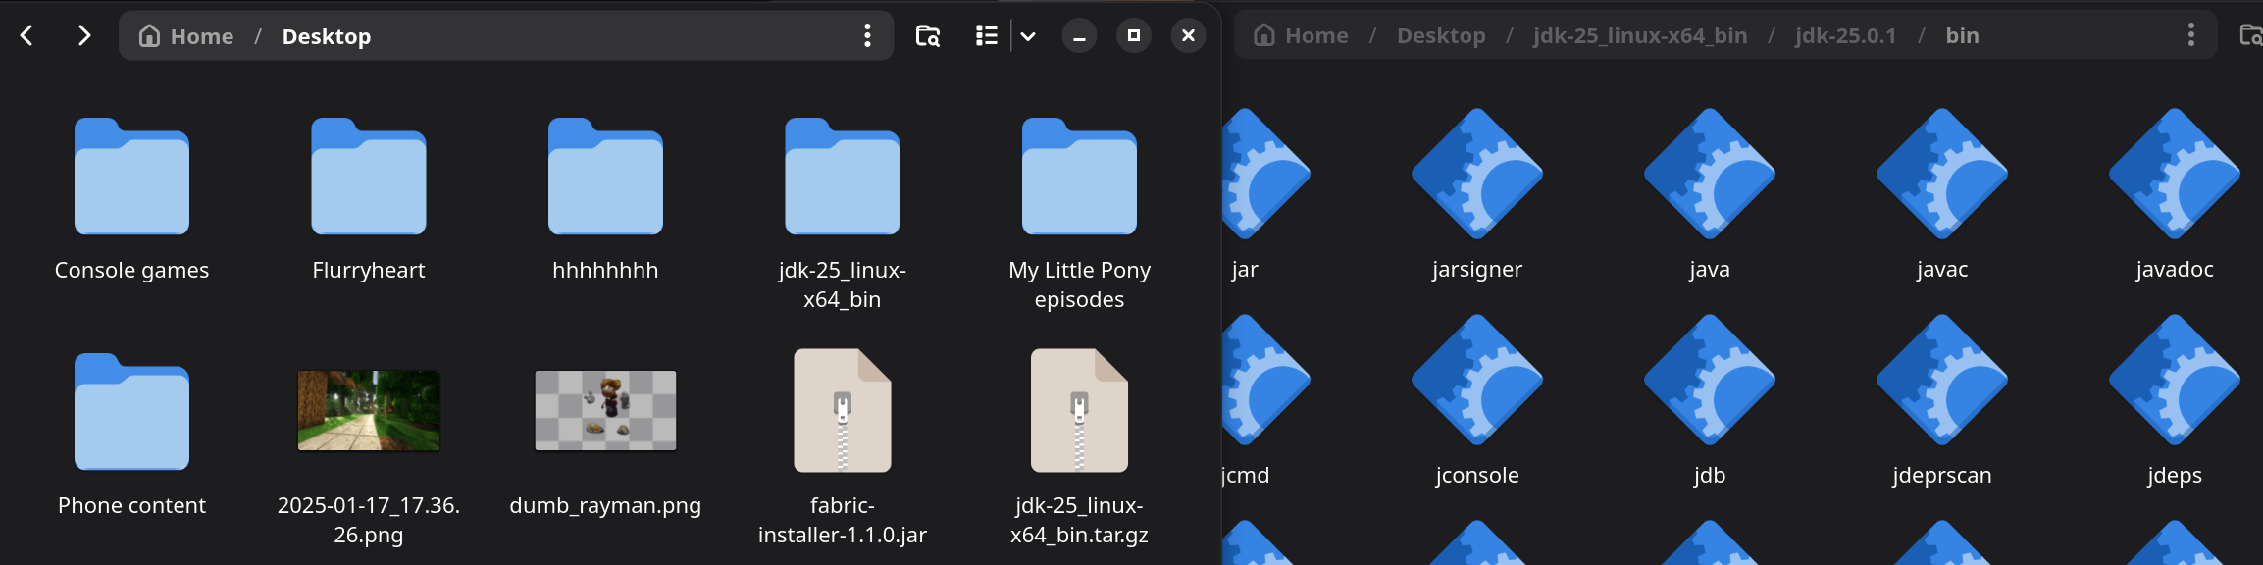Select the jdeps executable icon

[2175, 380]
